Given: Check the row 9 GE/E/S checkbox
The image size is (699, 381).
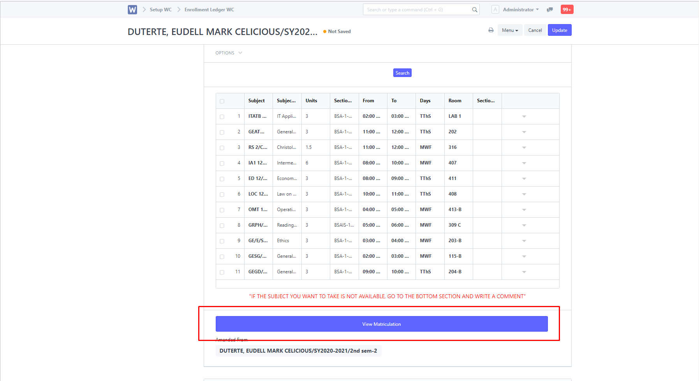Looking at the screenshot, I should pyautogui.click(x=222, y=241).
